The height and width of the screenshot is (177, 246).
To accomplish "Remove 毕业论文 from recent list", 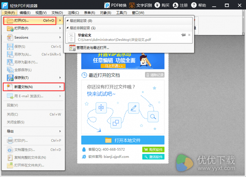I will [189, 35].
